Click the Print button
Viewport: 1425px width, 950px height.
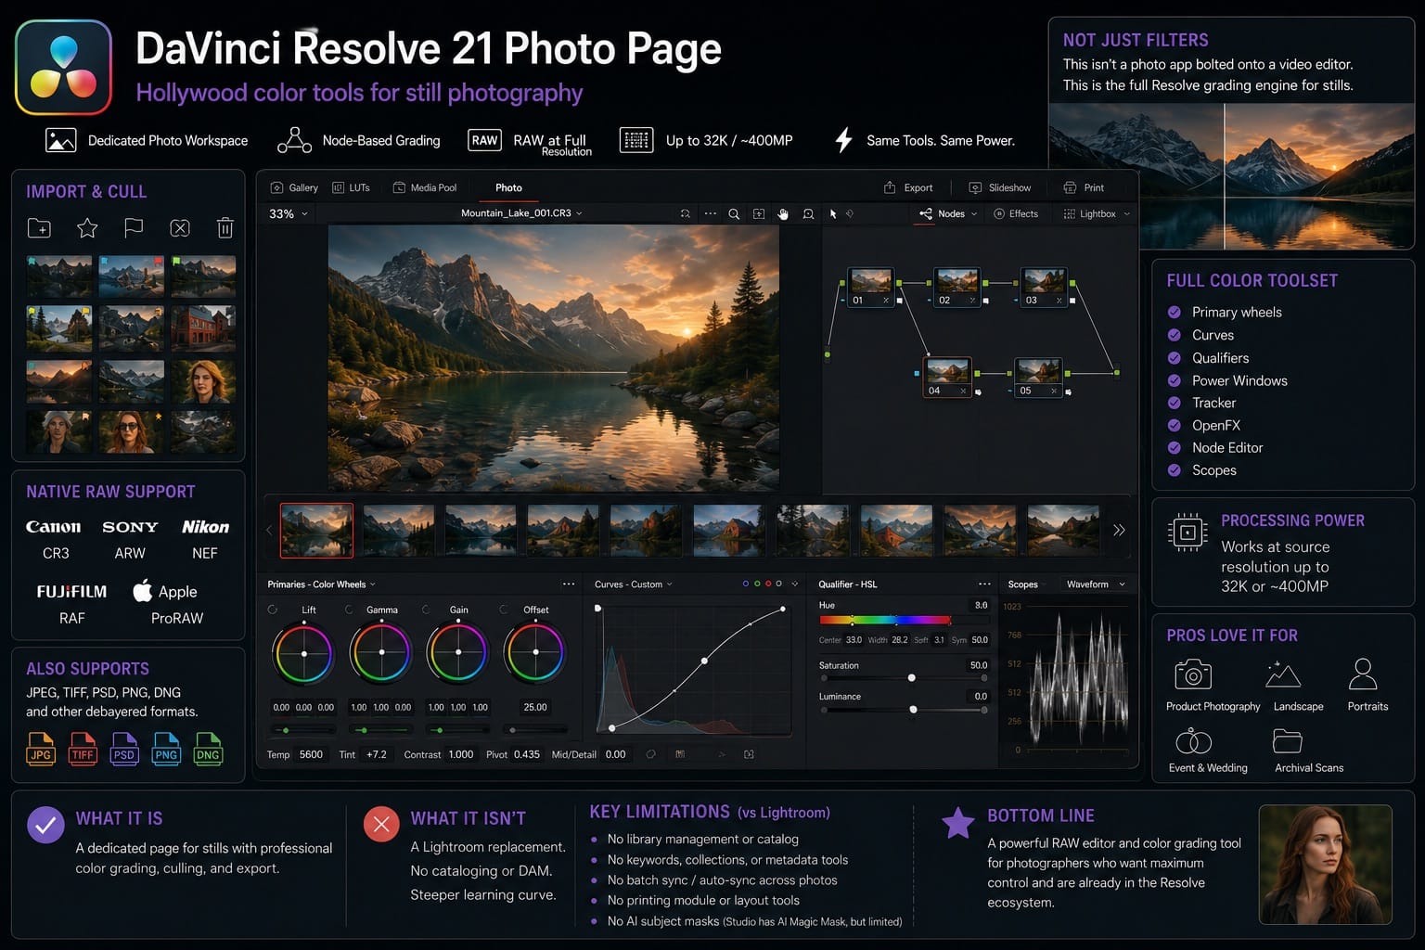(1084, 187)
